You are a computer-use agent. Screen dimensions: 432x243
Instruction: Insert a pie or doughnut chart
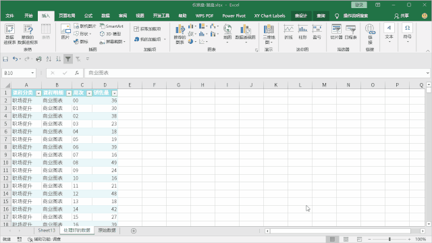coord(192,42)
